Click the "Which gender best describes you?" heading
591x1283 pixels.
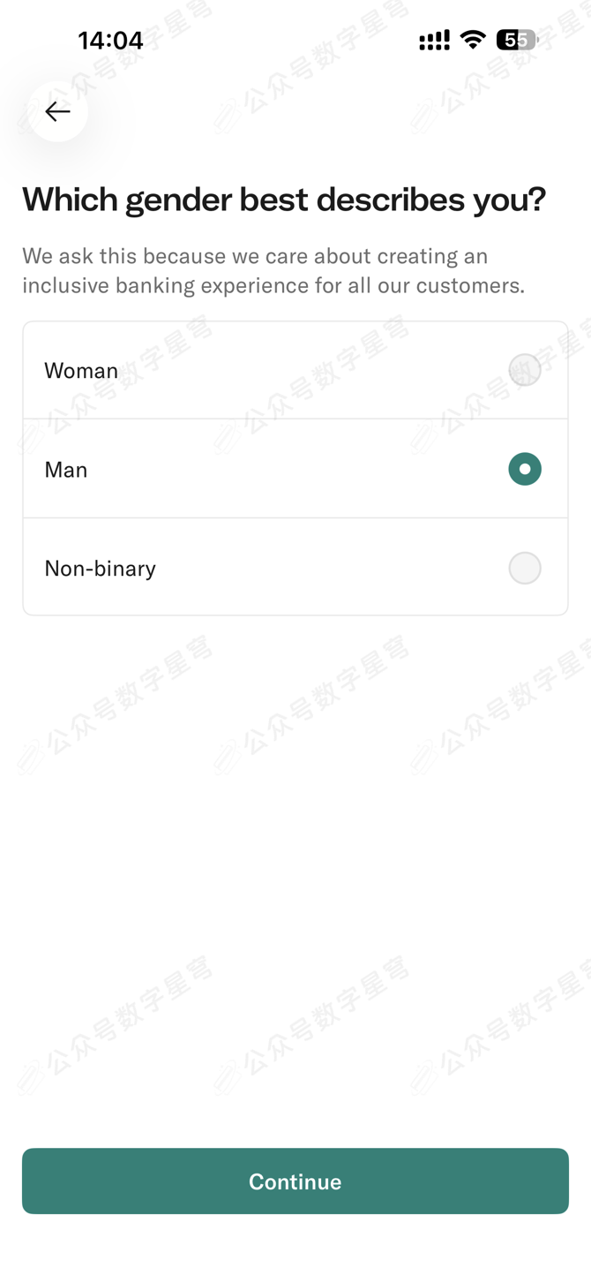284,200
